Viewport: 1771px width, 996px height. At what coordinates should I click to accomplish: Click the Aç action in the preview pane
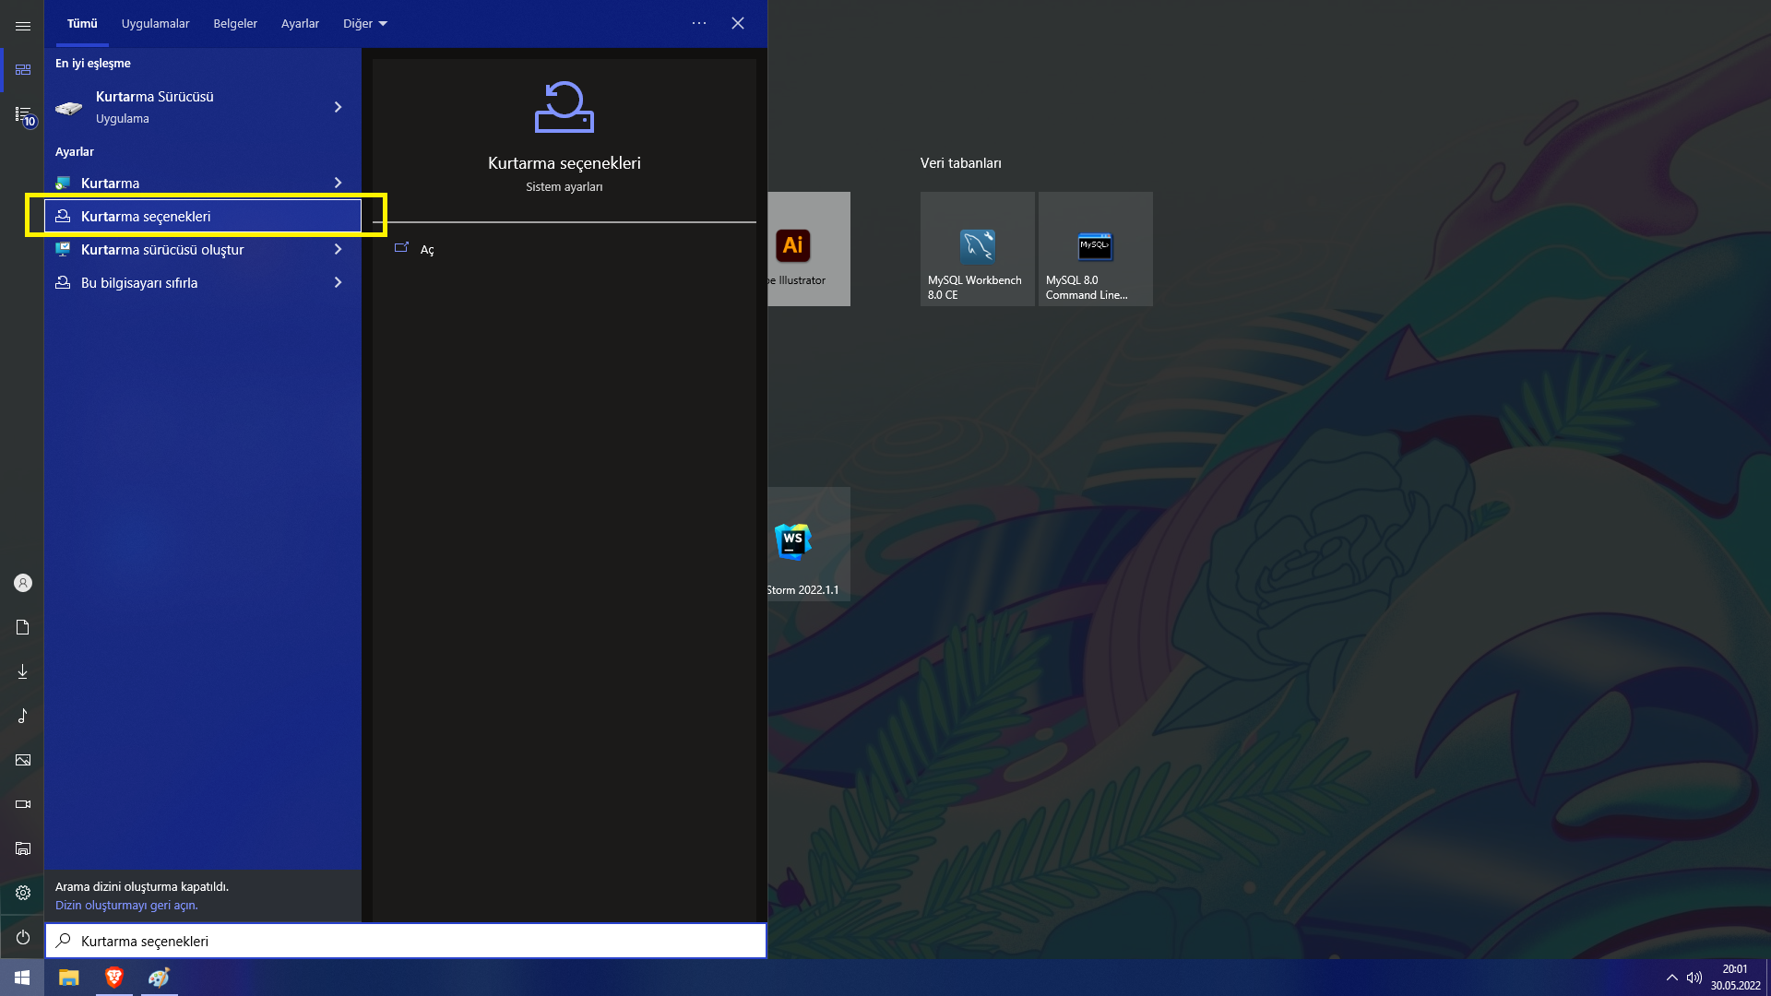coord(426,250)
